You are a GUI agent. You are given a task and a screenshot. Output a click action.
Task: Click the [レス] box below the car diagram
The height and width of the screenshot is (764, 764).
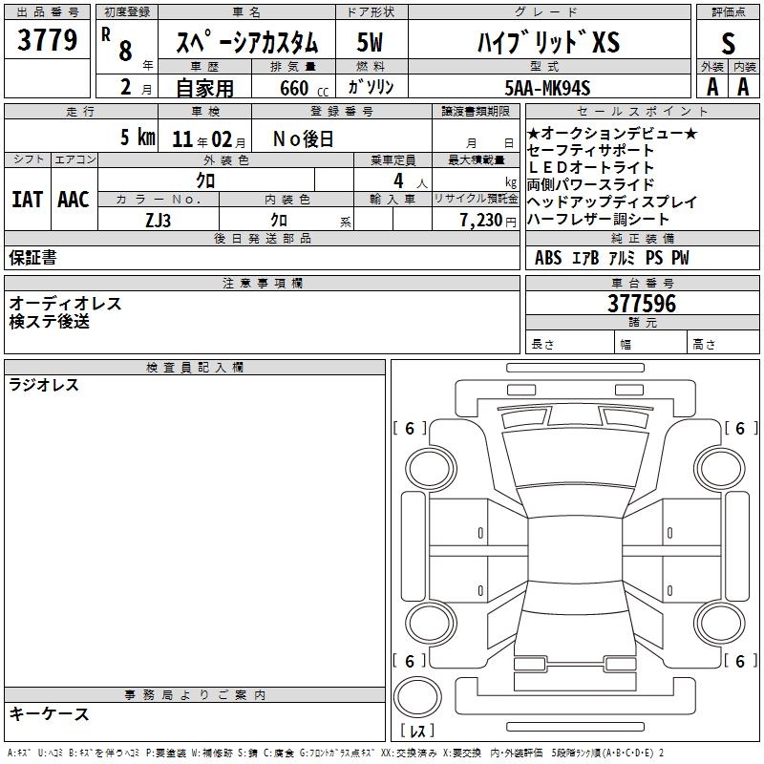point(416,732)
